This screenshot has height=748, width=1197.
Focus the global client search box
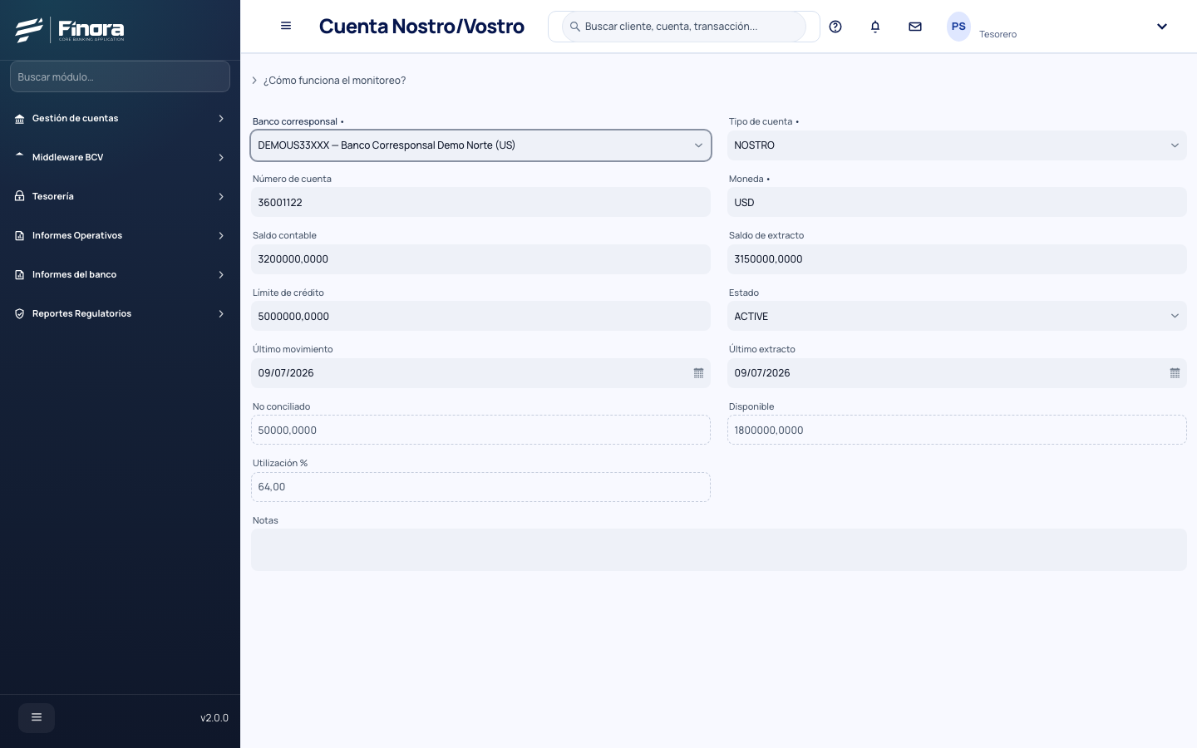[684, 27]
